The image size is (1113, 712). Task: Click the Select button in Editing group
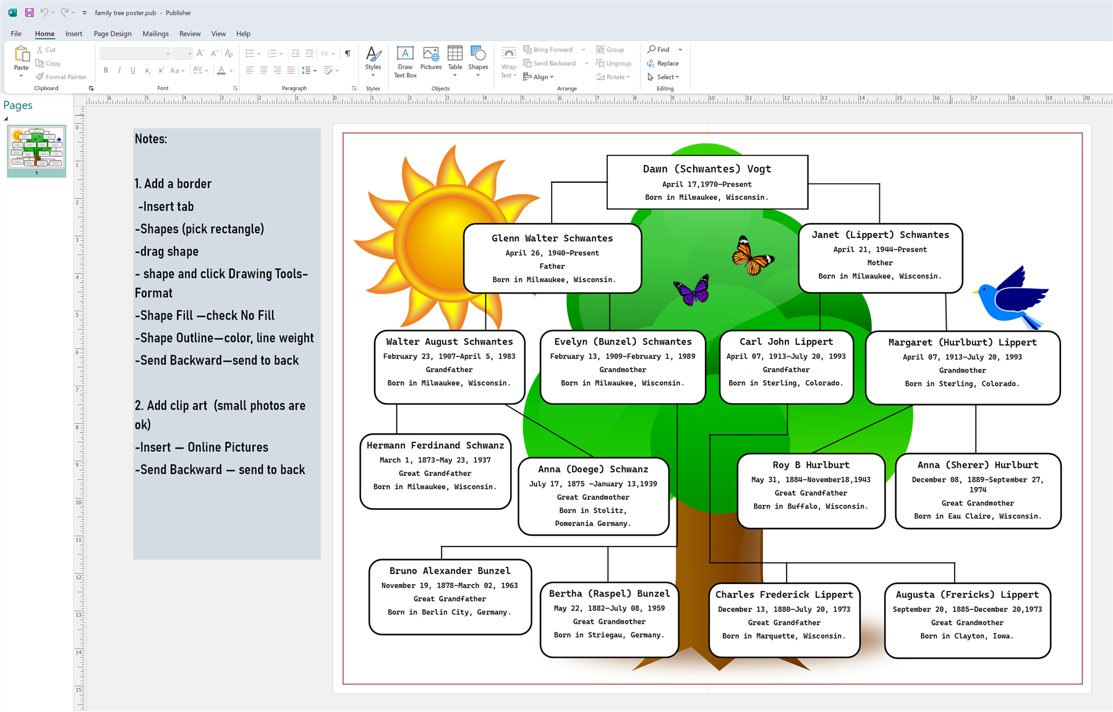click(x=664, y=77)
